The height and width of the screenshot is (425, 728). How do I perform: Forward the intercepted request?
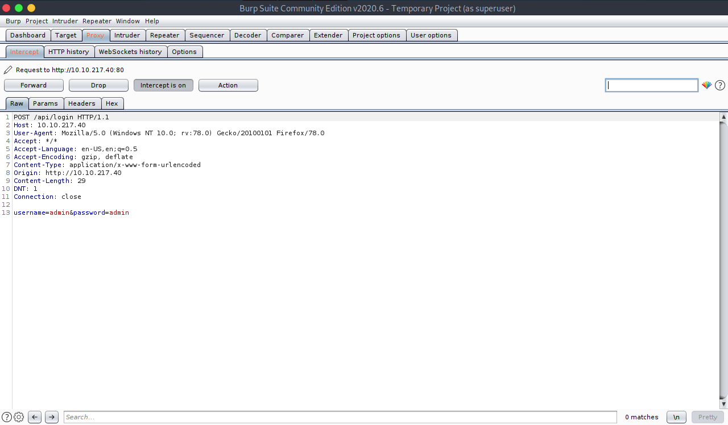tap(34, 85)
